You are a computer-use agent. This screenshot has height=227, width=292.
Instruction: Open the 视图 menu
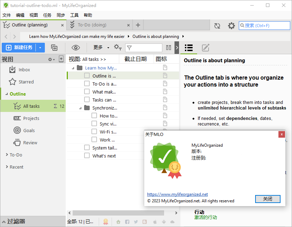point(34,15)
